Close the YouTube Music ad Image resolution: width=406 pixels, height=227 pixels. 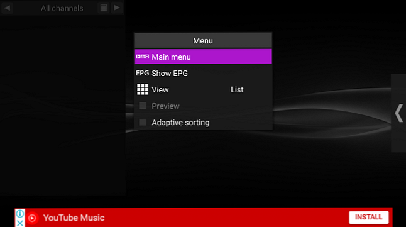pos(20,223)
